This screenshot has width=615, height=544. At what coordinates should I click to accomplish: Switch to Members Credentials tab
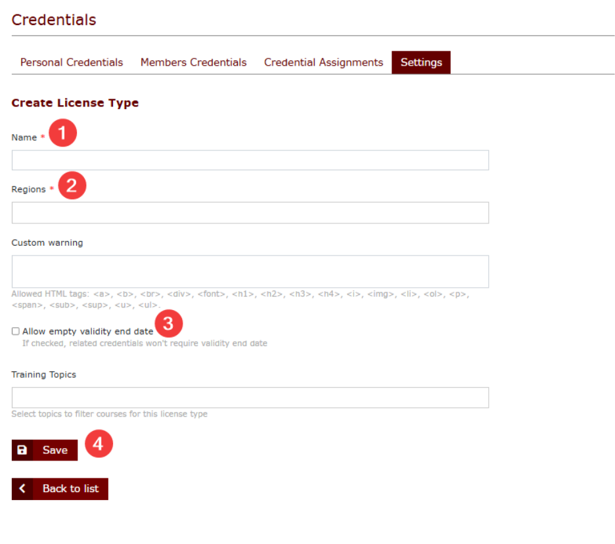pos(193,62)
